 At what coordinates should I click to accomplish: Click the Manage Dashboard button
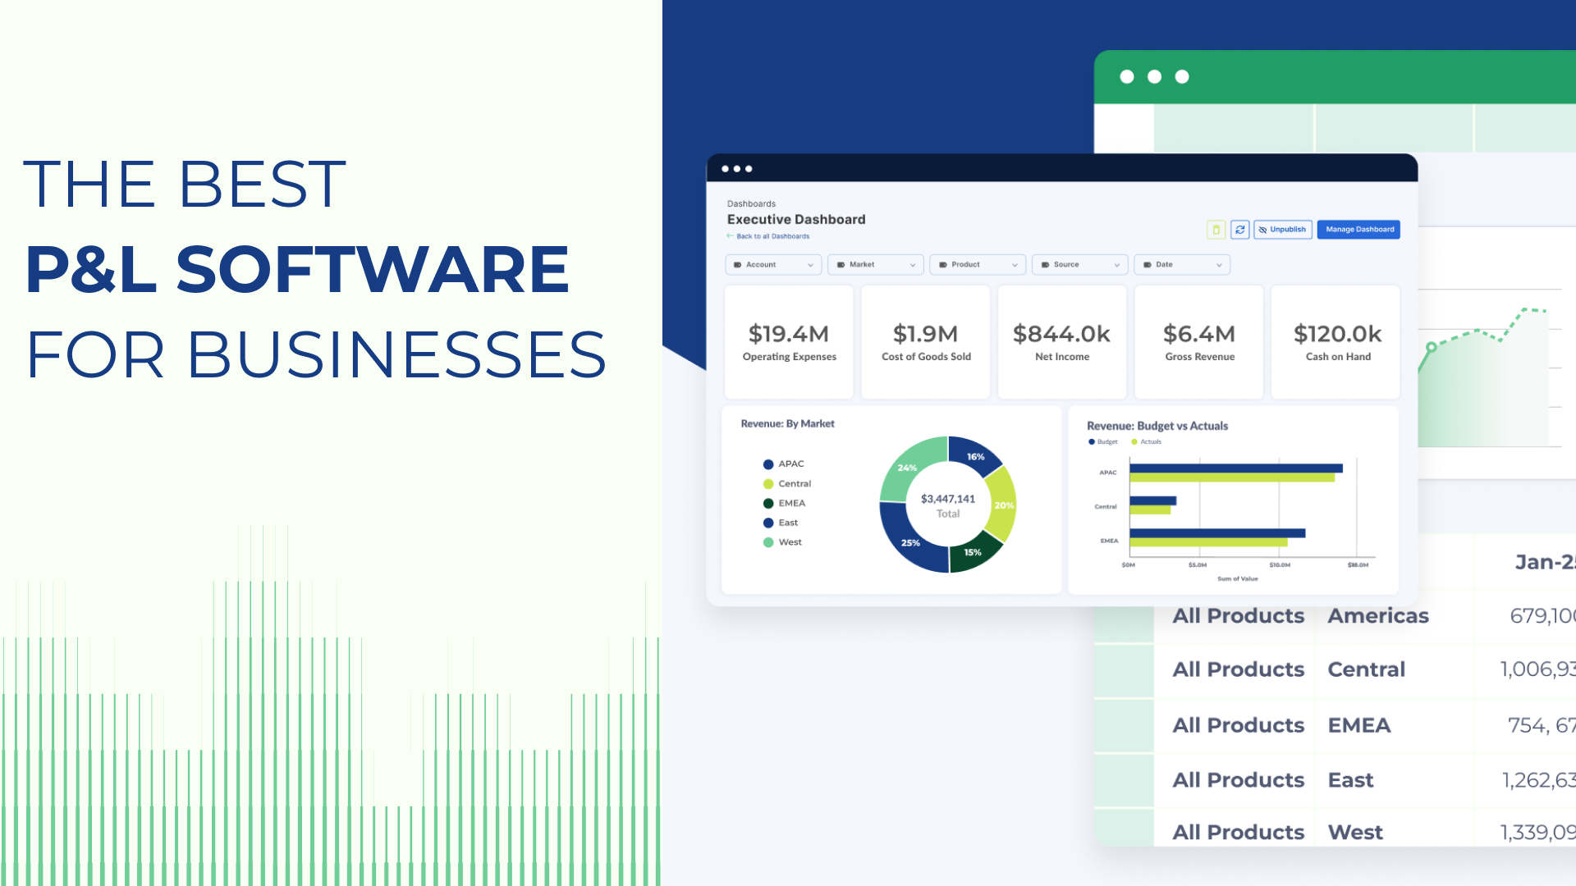(1358, 230)
